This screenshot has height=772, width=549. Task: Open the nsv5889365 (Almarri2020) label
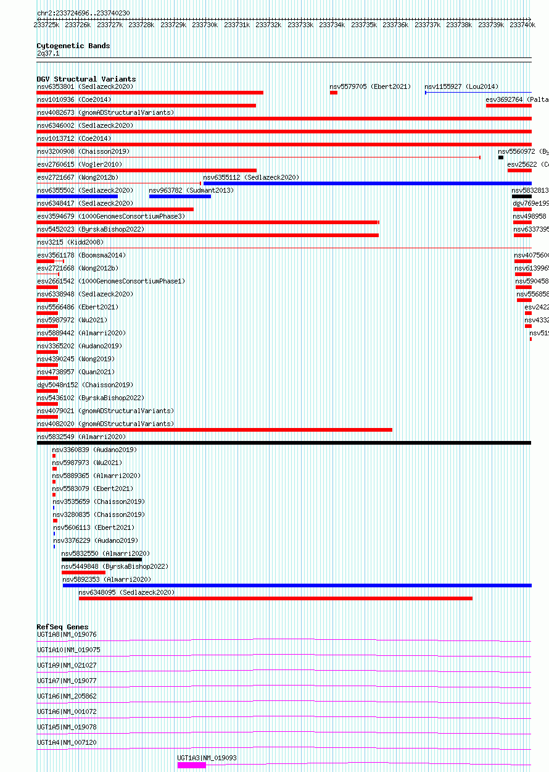[97, 476]
